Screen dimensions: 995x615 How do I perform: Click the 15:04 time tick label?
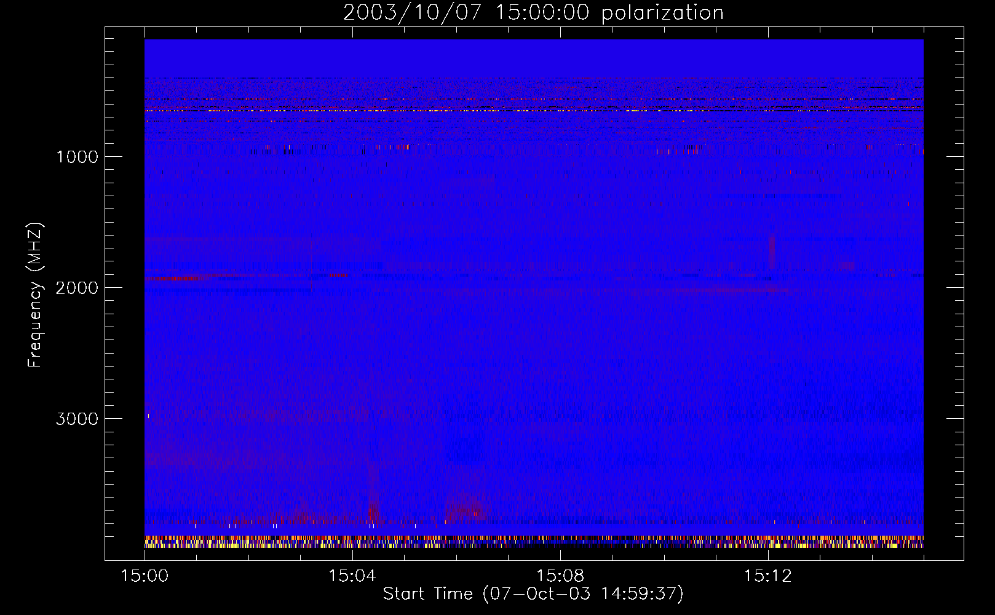(352, 576)
